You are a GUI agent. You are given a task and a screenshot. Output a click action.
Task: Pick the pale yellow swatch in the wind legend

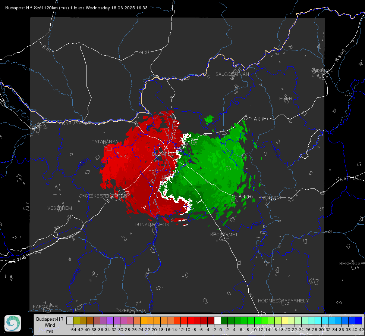284,320
